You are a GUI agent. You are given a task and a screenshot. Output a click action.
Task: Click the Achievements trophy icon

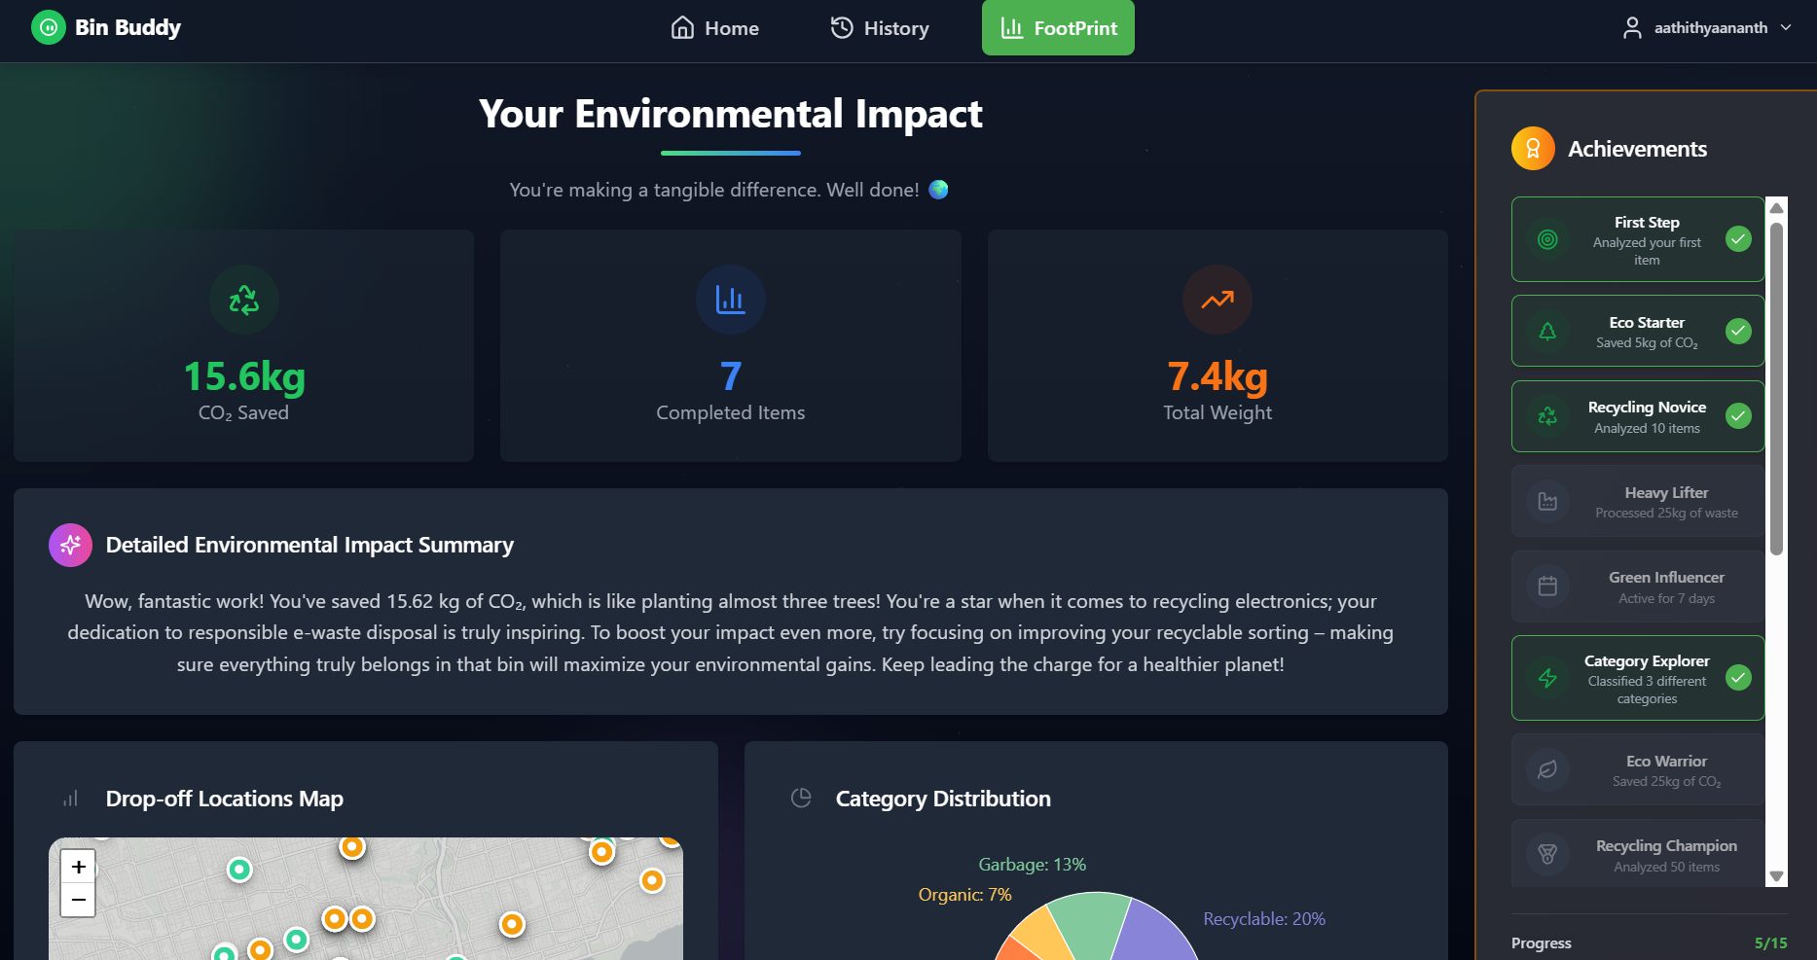[x=1533, y=148]
